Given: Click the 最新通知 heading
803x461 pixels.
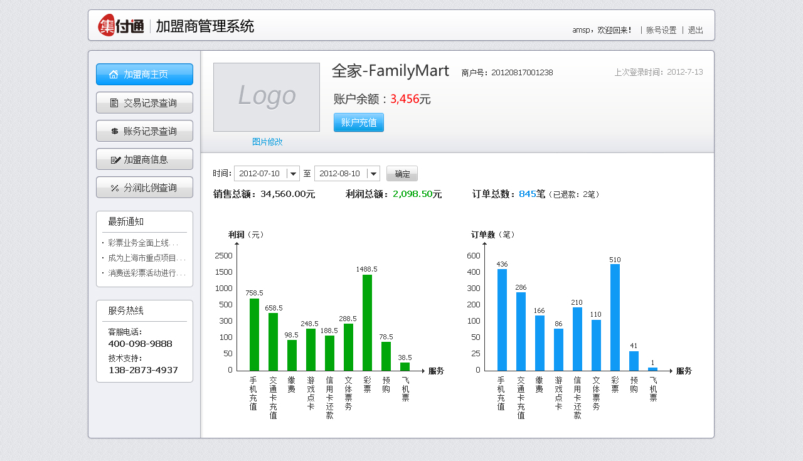Looking at the screenshot, I should pos(126,221).
